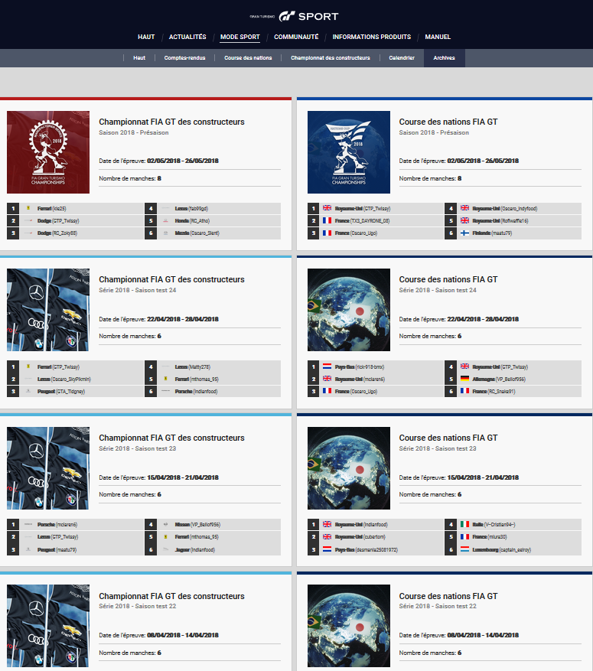Click the Netherlands flag beside desmania25081972
Viewport: 593px width, 671px height.
(x=327, y=549)
